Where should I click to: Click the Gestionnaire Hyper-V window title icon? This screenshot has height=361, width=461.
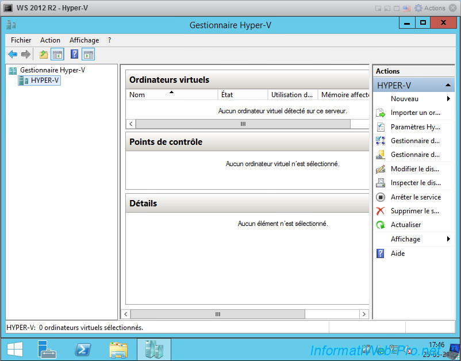11,25
